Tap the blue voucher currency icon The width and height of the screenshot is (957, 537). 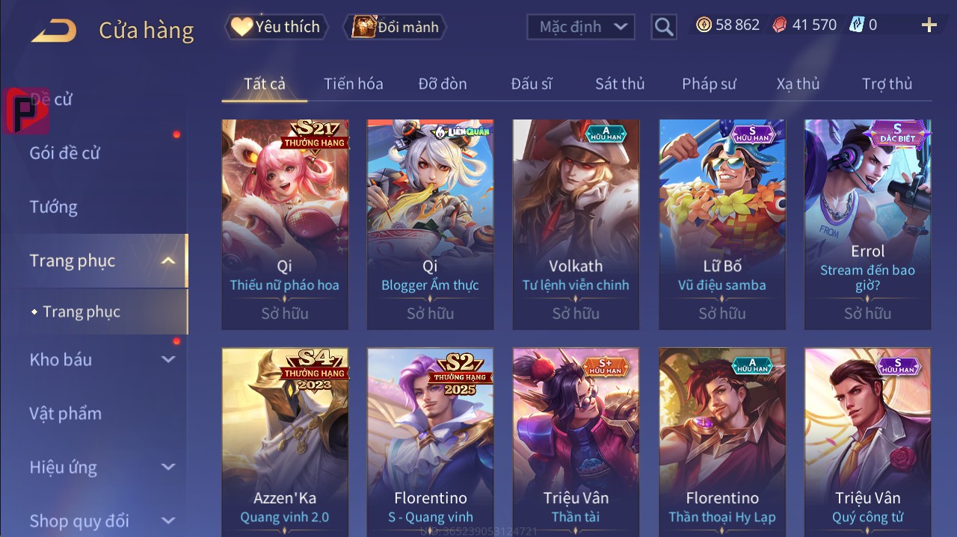[857, 25]
